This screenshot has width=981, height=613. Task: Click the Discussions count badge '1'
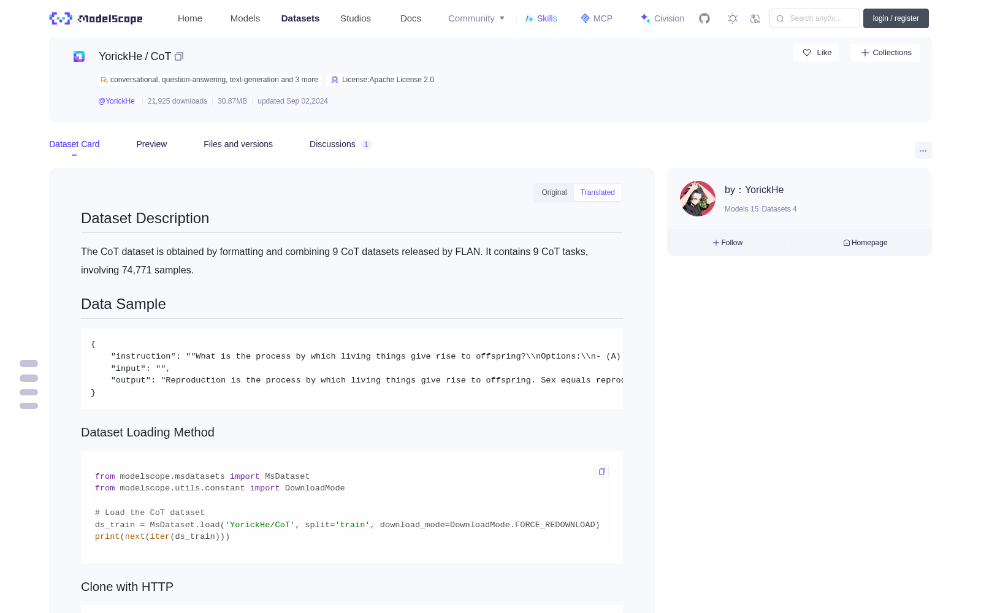click(x=366, y=145)
